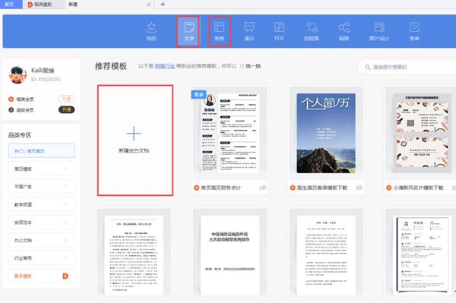Viewport: 456px width, 303px height.
Task: Click the 换一换 refresh templates button
Action: click(x=250, y=66)
